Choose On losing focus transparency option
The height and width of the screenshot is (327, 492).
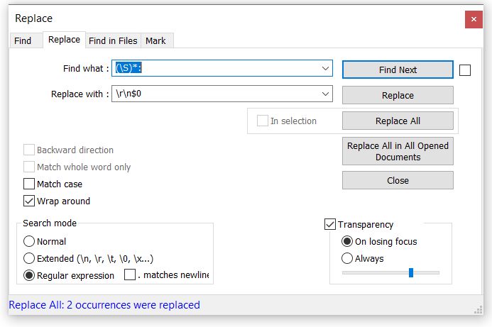coord(346,241)
